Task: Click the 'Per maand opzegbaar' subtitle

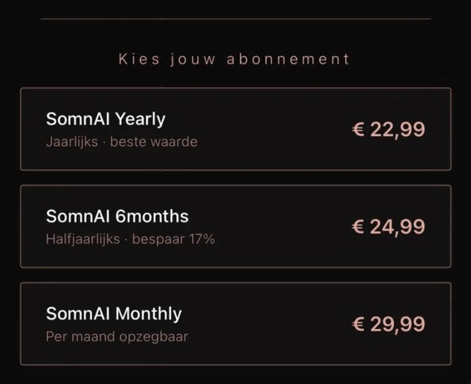Action: [x=117, y=337]
